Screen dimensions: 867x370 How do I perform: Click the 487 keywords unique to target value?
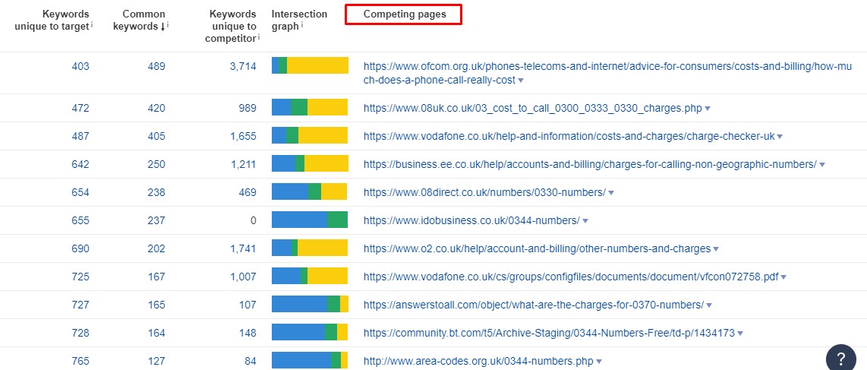point(80,137)
